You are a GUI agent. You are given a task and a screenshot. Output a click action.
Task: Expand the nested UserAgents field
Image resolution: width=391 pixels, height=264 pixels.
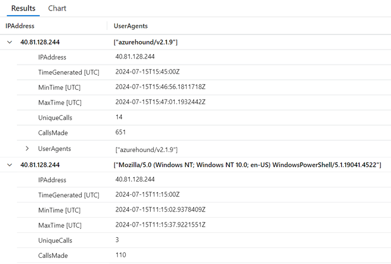click(27, 149)
